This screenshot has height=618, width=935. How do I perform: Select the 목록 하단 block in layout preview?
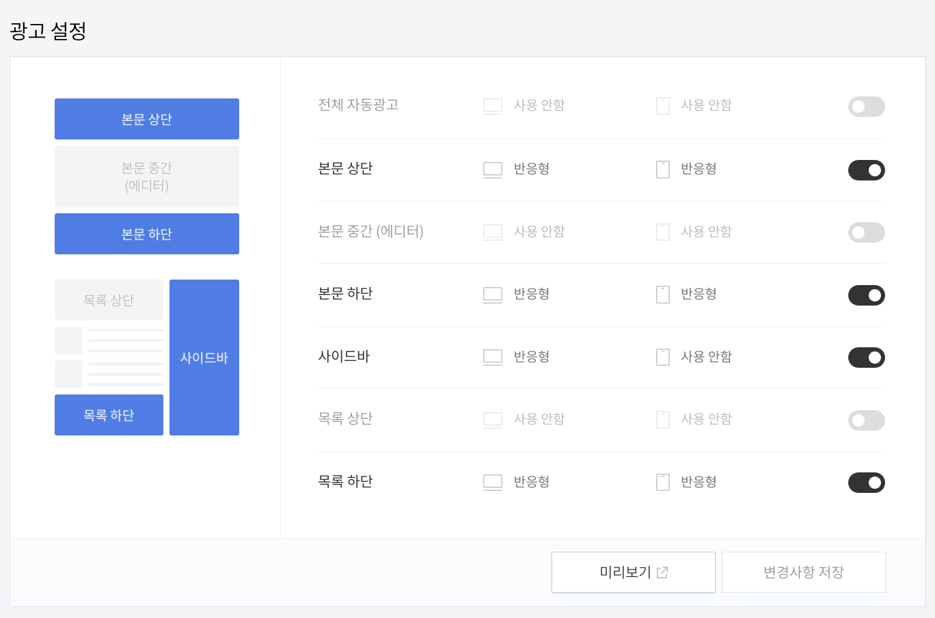pyautogui.click(x=109, y=414)
